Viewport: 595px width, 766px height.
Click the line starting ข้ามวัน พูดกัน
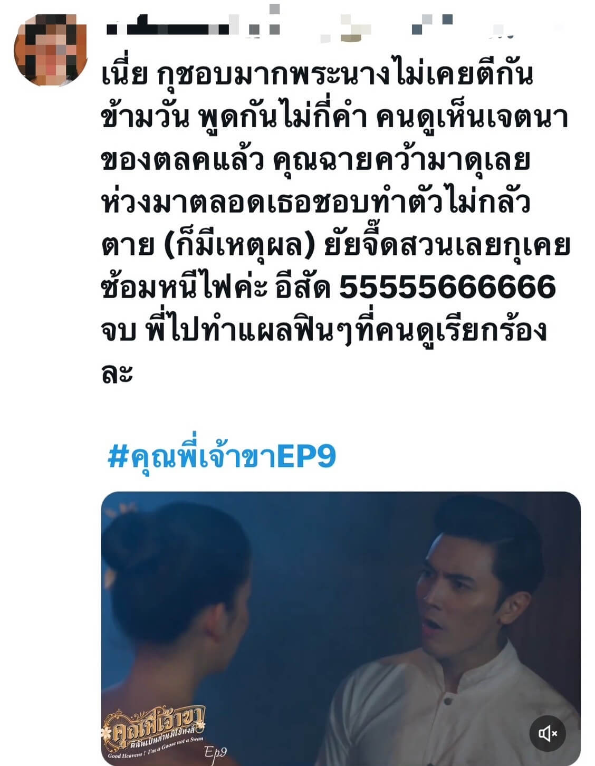tap(334, 117)
